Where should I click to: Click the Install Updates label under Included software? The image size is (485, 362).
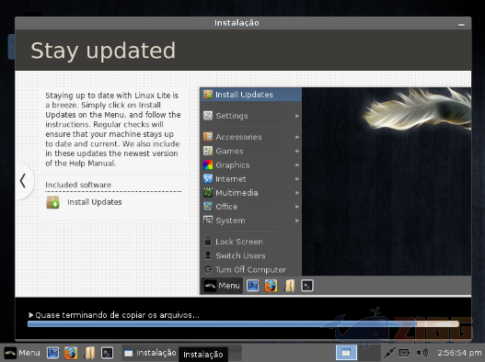coord(95,202)
